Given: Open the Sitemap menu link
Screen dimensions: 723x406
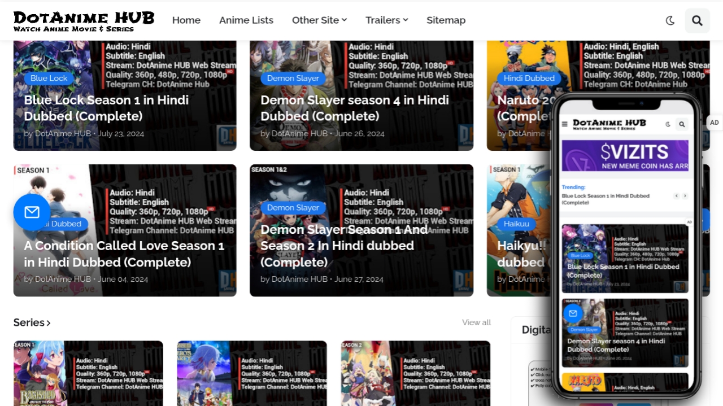Looking at the screenshot, I should [446, 20].
